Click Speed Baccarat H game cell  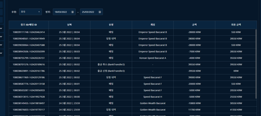[x=153, y=97]
